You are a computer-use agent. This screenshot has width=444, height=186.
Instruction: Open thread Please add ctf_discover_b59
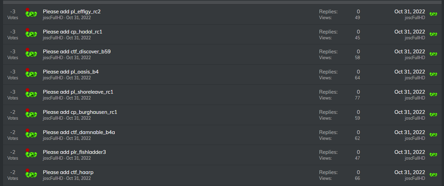(x=77, y=52)
